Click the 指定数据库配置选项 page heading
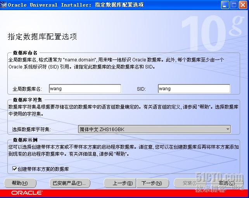 42,37
